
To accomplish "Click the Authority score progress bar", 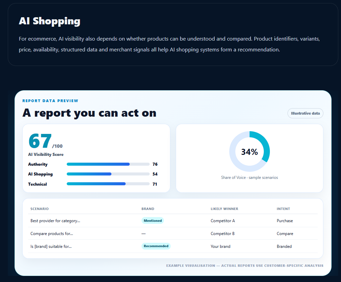I will pos(108,164).
